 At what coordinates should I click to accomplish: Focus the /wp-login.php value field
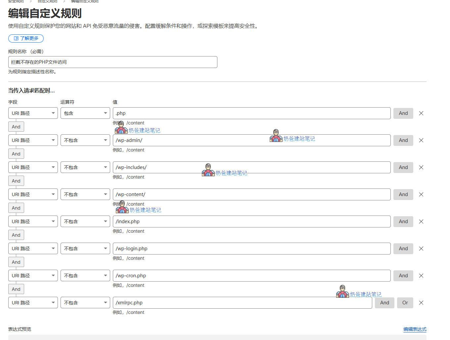tap(251, 249)
